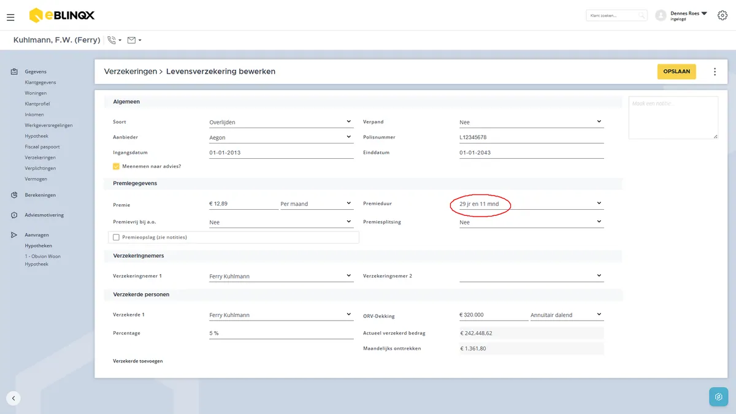Tick the 'Premieopslag (zie notities)' checkbox
736x414 pixels.
(116, 237)
